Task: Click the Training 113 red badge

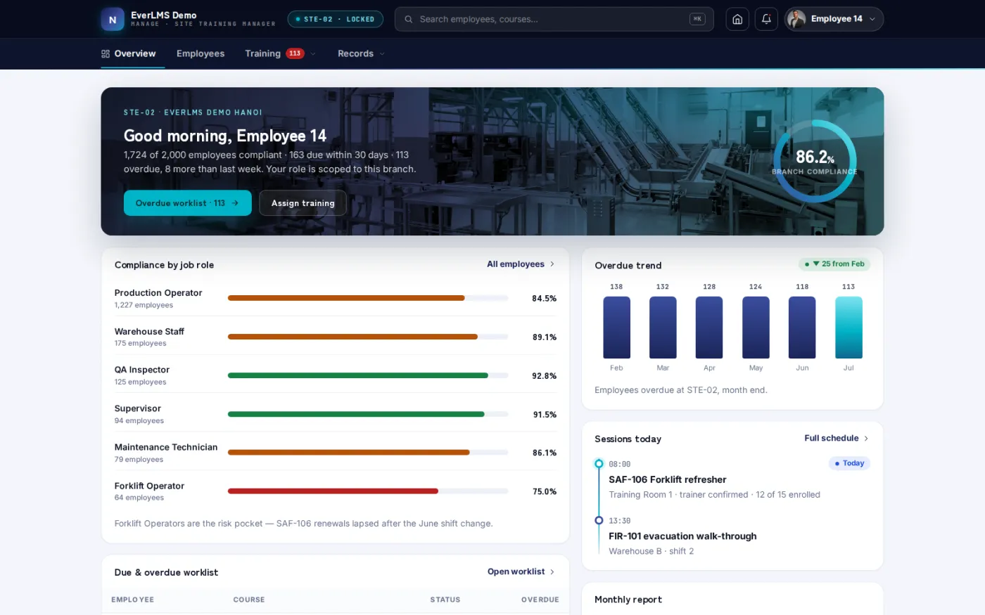Action: pos(295,53)
